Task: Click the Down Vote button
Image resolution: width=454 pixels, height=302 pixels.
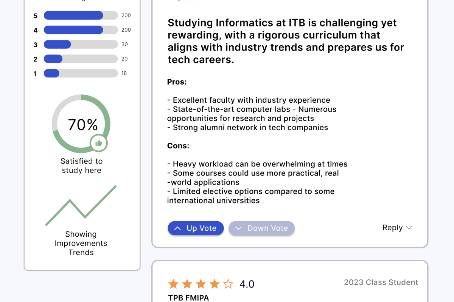Action: coord(261,228)
